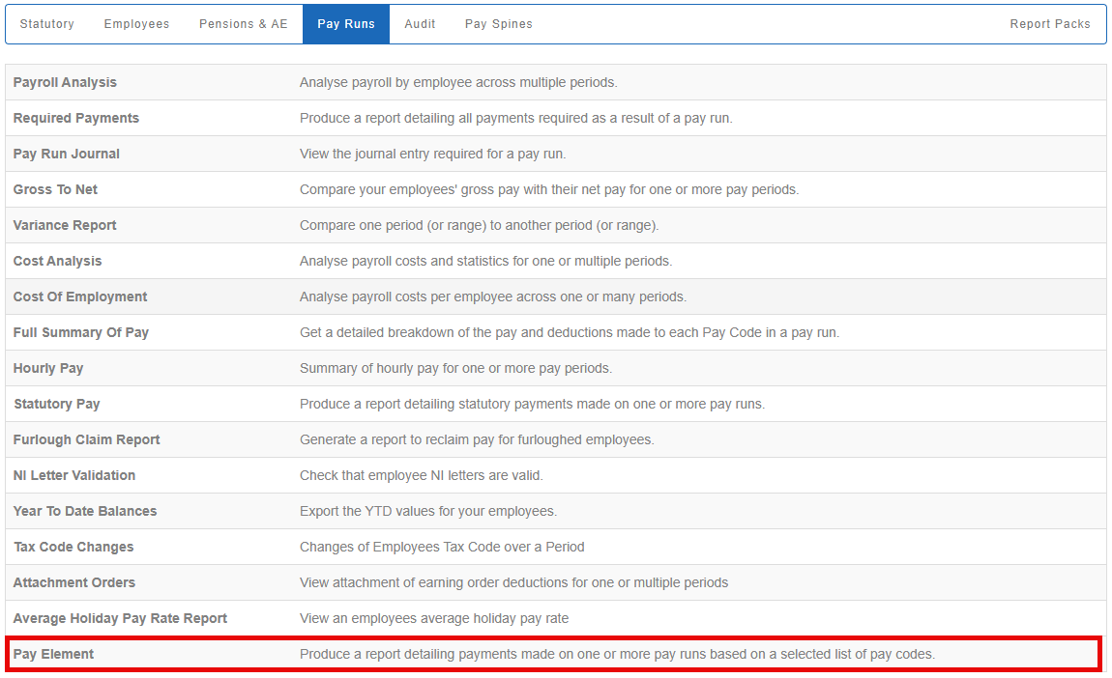The height and width of the screenshot is (678, 1112).
Task: Open the Furlough Claim Report
Action: tap(87, 439)
